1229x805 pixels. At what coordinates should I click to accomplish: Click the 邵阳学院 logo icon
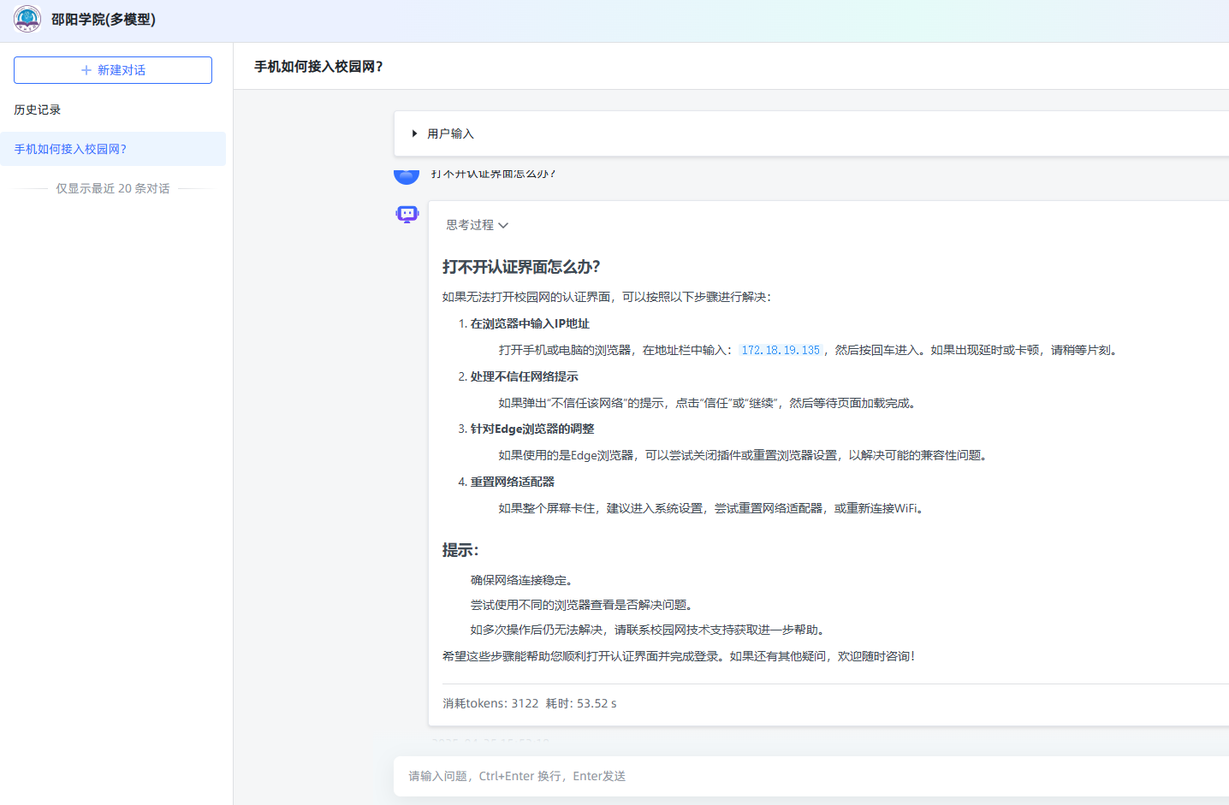coord(27,19)
